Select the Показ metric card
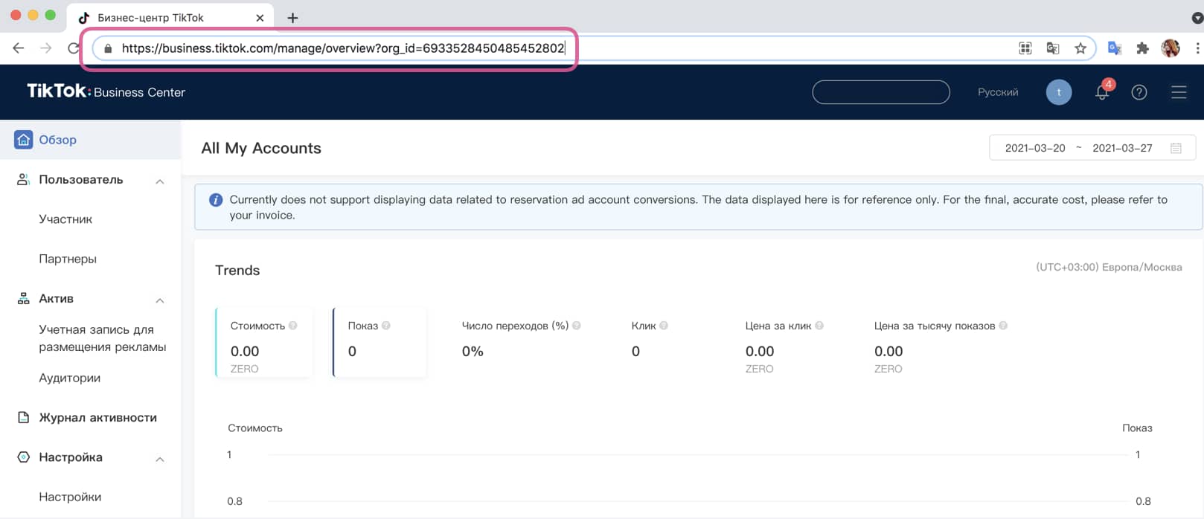Image resolution: width=1204 pixels, height=519 pixels. pyautogui.click(x=380, y=342)
